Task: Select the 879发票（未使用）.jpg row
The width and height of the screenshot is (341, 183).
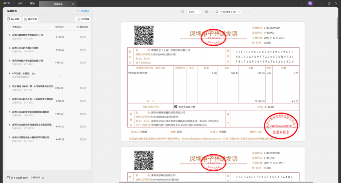Action: pos(48,75)
